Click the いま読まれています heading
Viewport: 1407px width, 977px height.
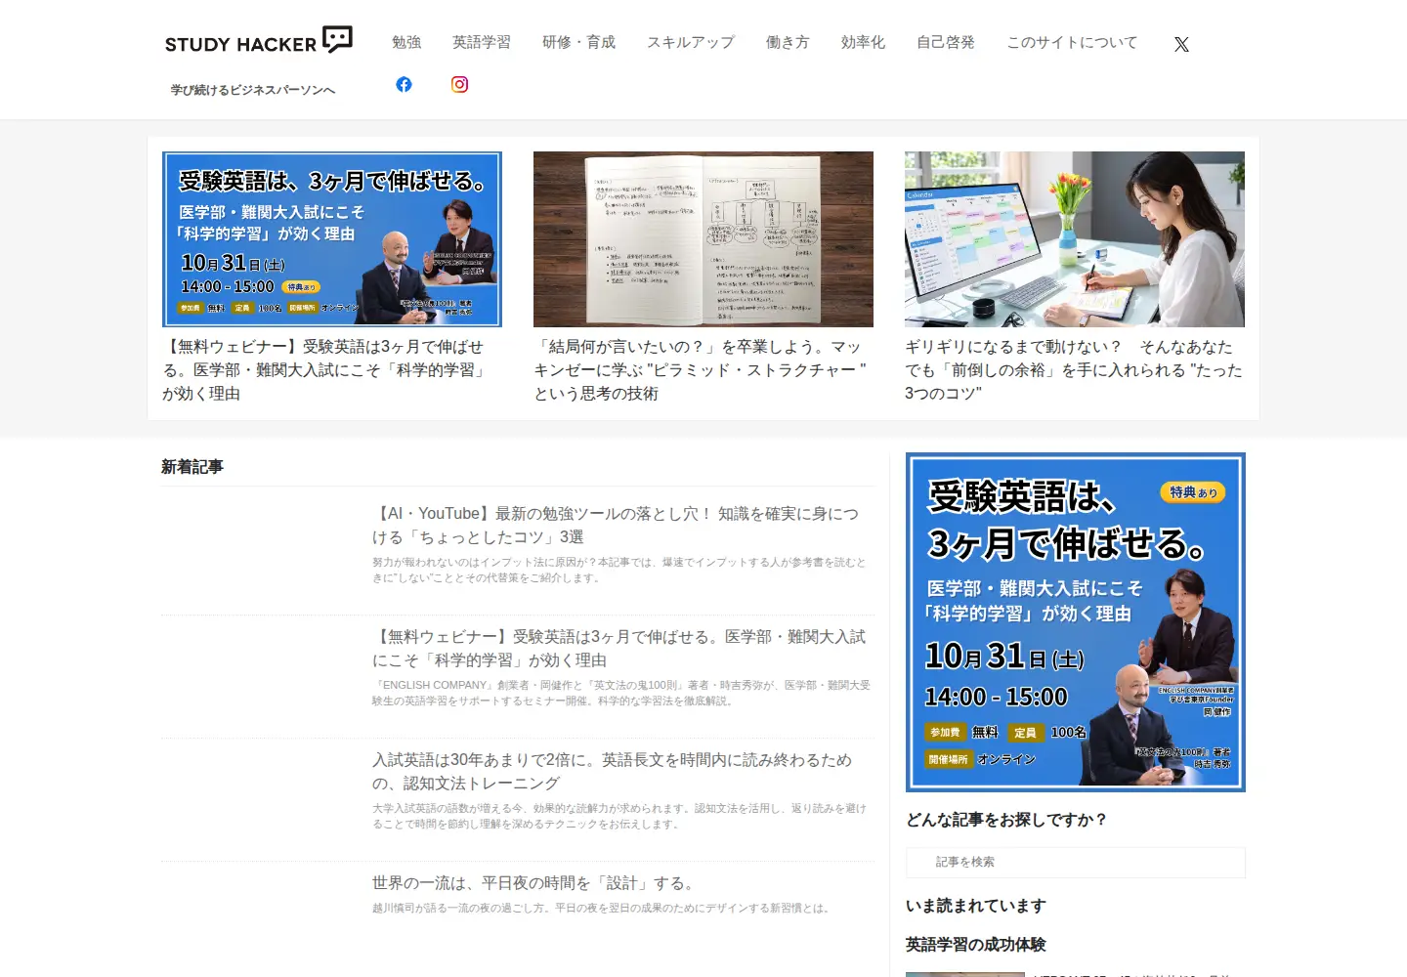click(976, 906)
